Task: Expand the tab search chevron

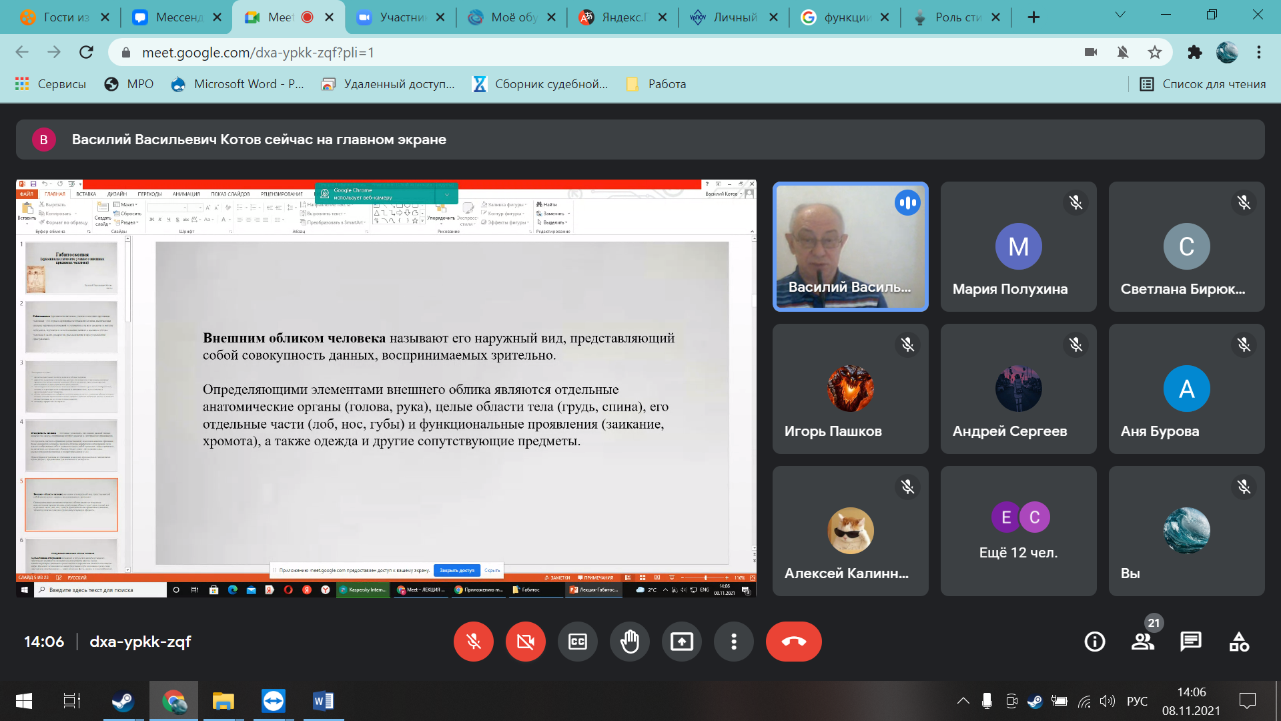Action: click(1120, 15)
